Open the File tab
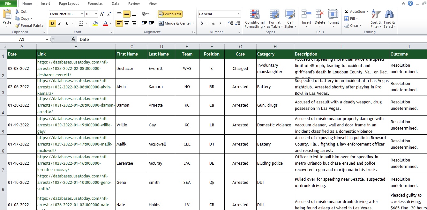427x210 pixels. pos(8,4)
